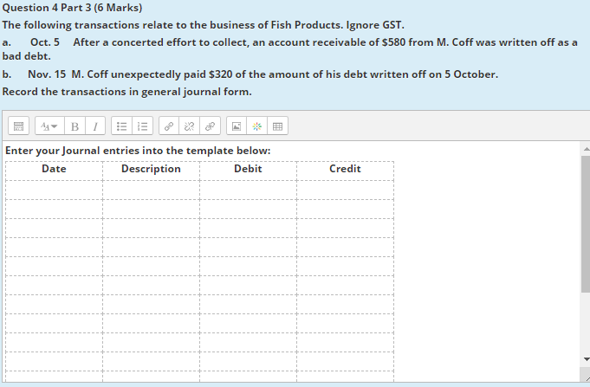
Task: Click the first empty cell under Credit
Action: coord(345,190)
